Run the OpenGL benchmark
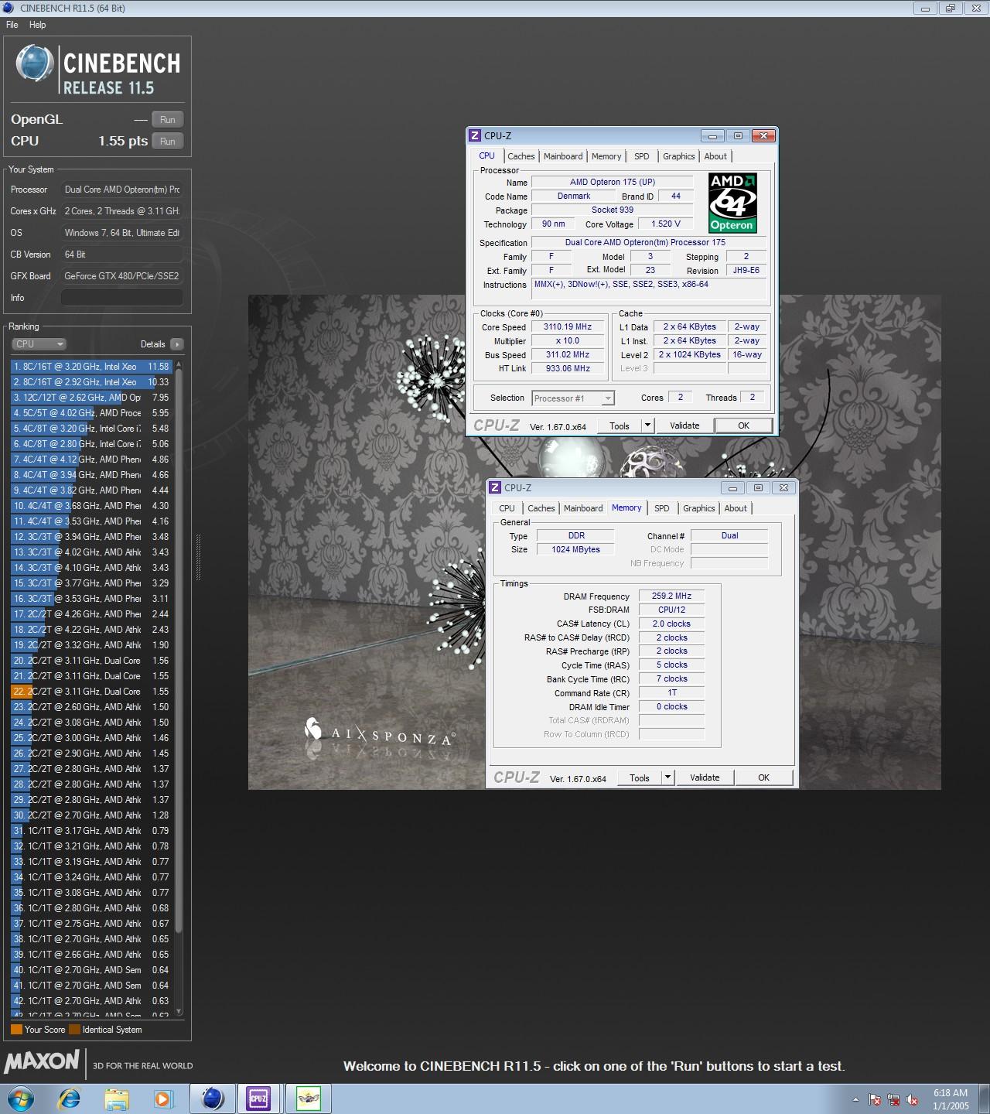Viewport: 990px width, 1114px height. click(x=168, y=120)
